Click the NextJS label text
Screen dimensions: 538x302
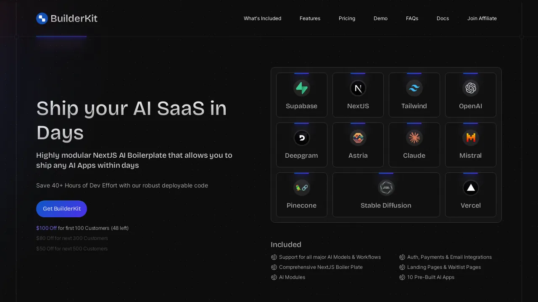click(x=358, y=106)
